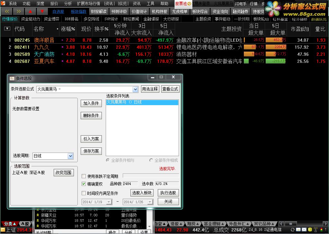Image resolution: width=329 pixels, height=234 pixels.
Task: Click the 股票池 tab in title bar
Action: tap(183, 4)
